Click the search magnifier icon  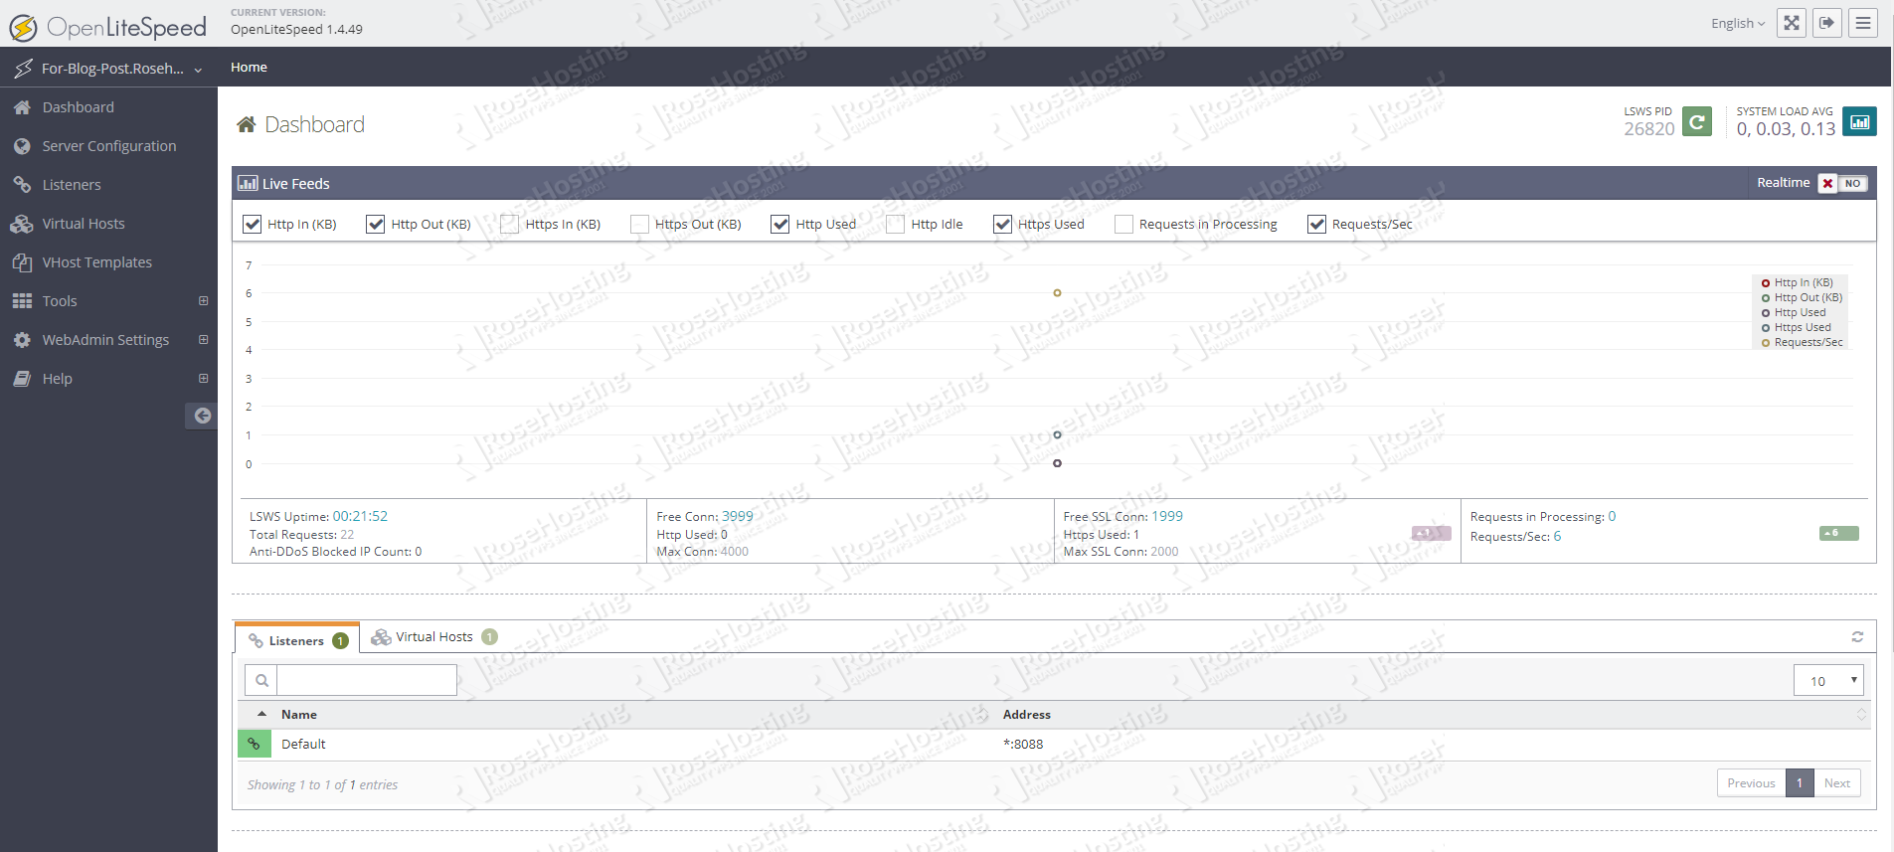pos(261,680)
